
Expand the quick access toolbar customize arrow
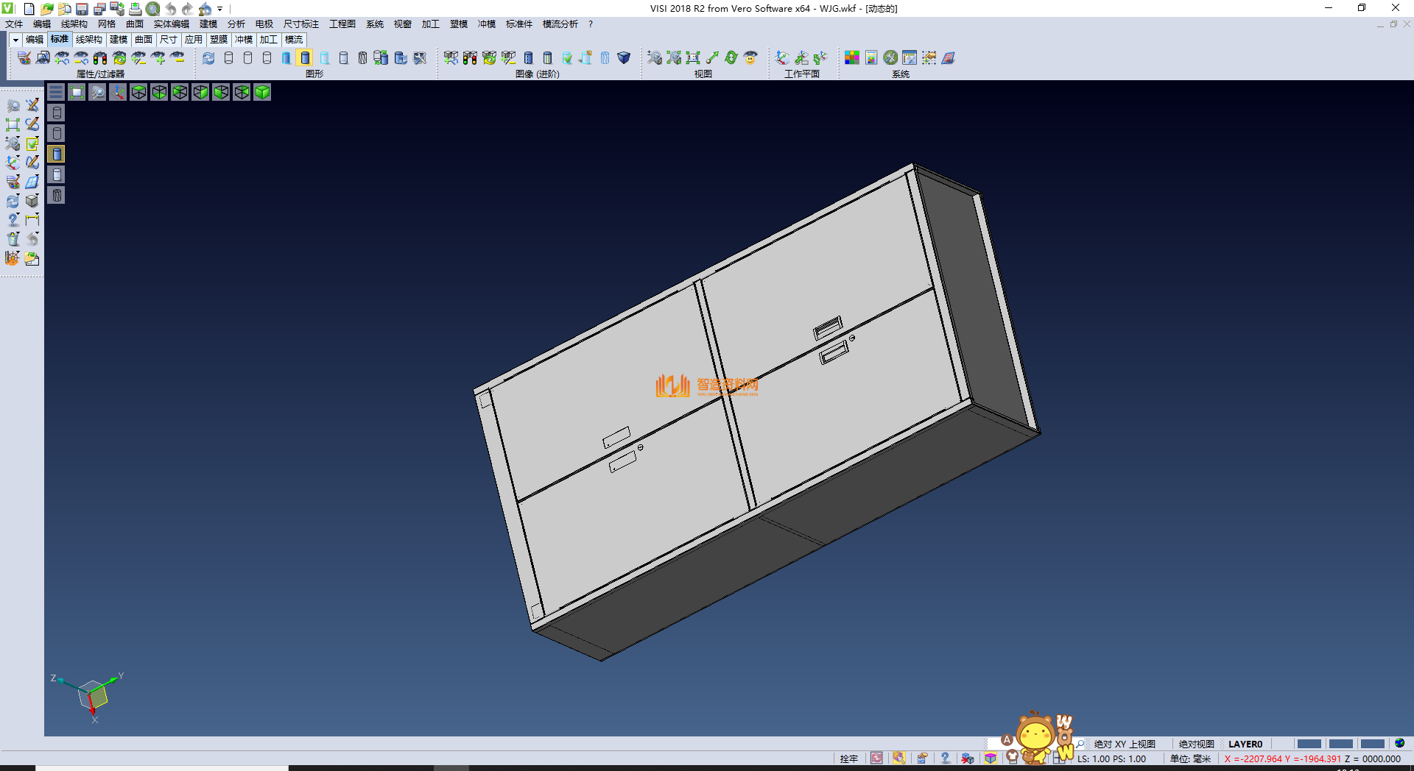[220, 9]
